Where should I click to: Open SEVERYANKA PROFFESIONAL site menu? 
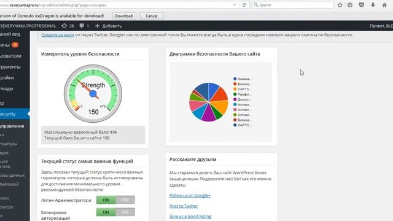pos(28,26)
